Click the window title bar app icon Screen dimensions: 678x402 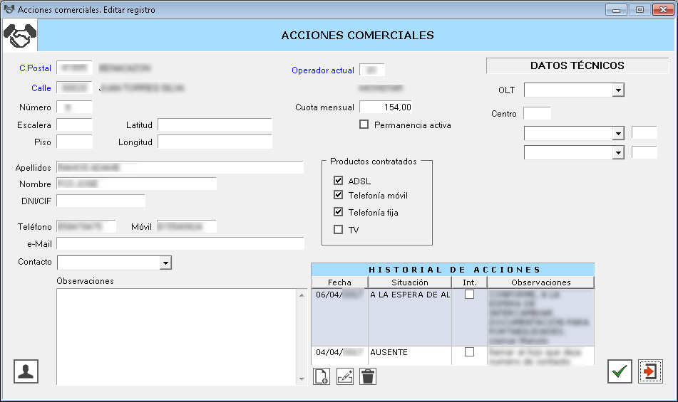9,10
